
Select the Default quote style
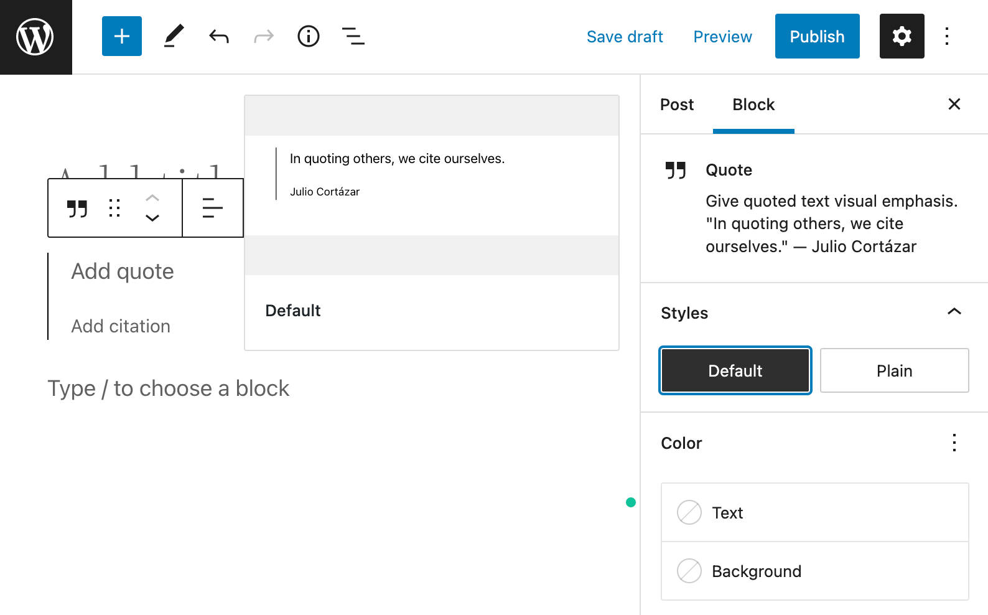pyautogui.click(x=735, y=370)
